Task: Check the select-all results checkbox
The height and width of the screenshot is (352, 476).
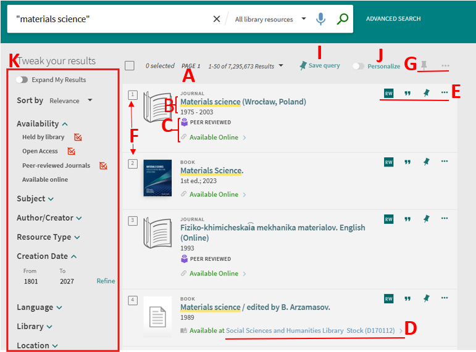Action: click(x=130, y=66)
